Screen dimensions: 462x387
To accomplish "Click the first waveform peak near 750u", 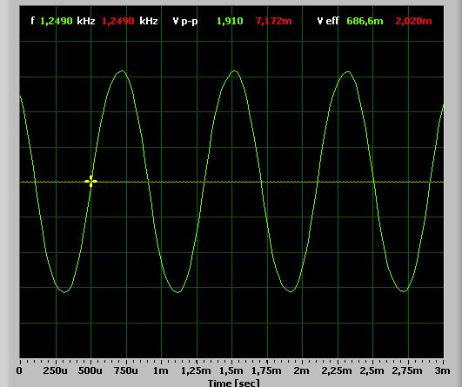I will [122, 71].
